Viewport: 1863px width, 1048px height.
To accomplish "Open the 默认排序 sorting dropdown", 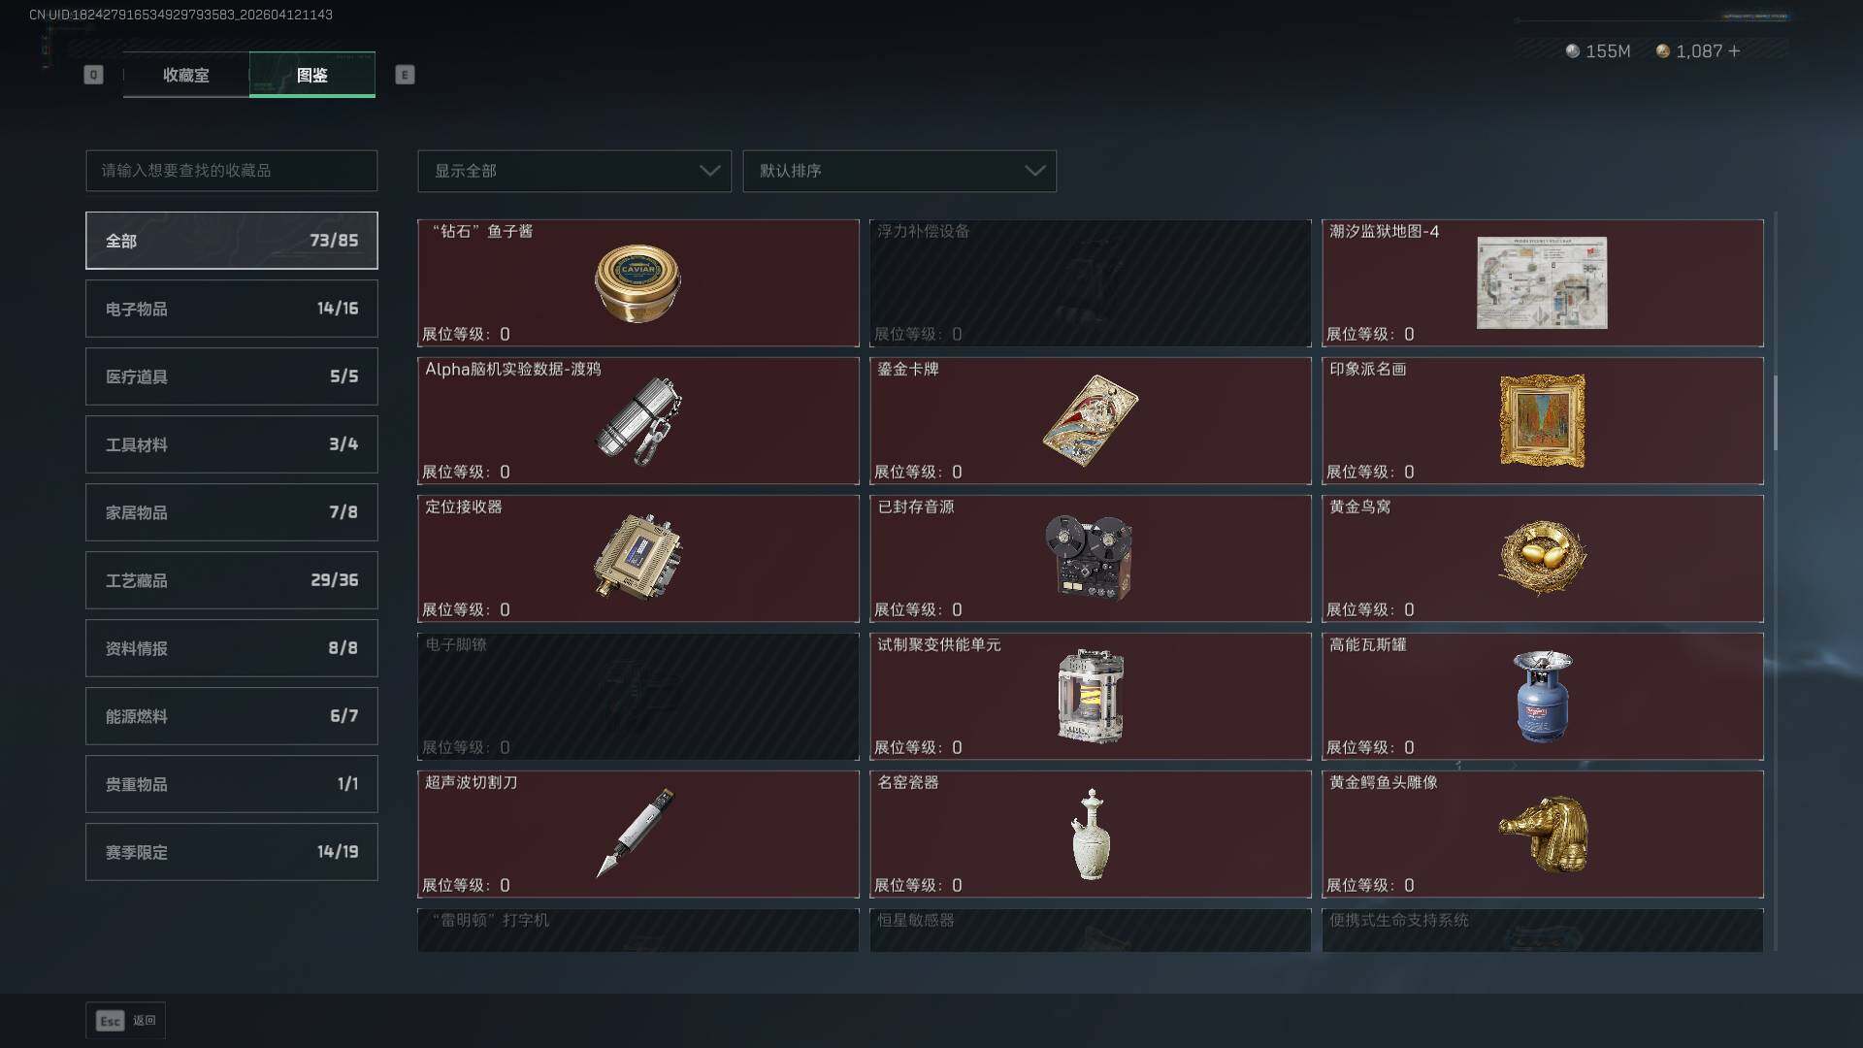I will pyautogui.click(x=899, y=171).
